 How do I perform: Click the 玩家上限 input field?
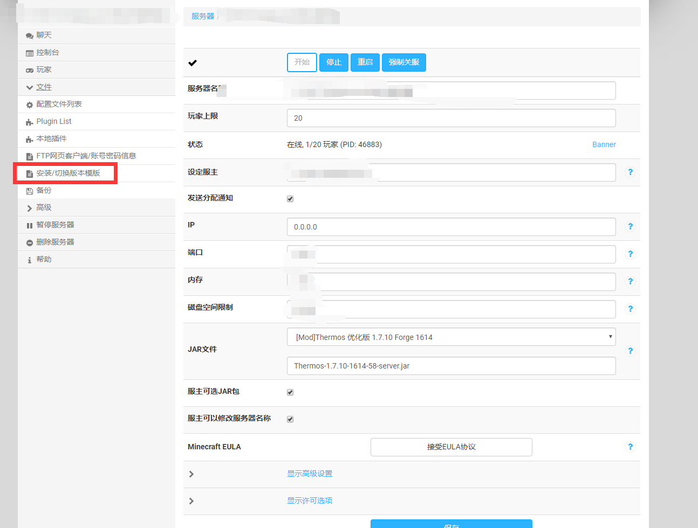click(451, 118)
